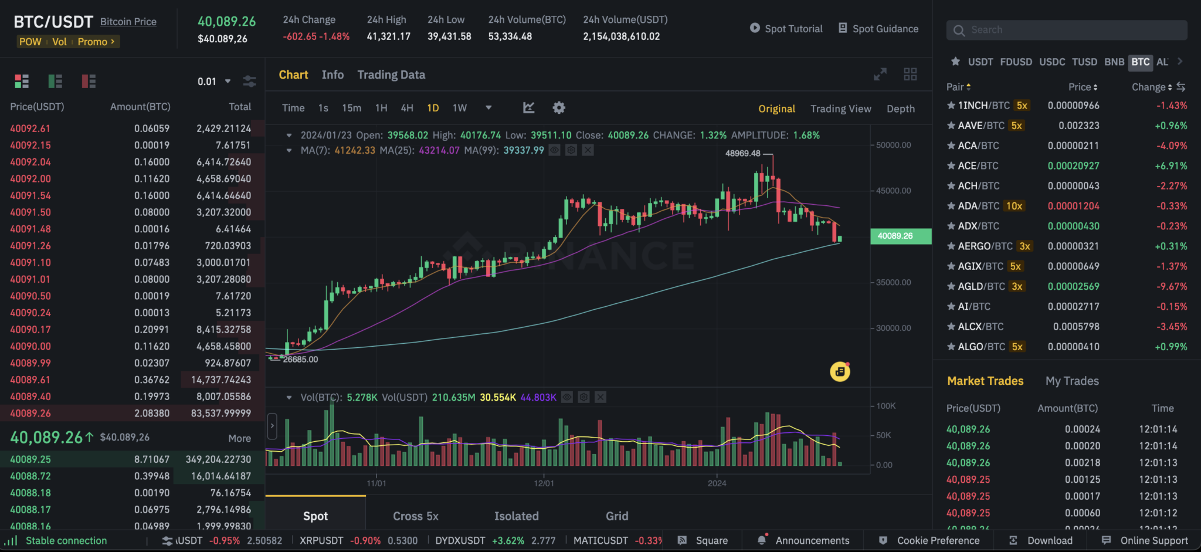
Task: Open the 0.01 price precision dropdown
Action: click(x=214, y=82)
